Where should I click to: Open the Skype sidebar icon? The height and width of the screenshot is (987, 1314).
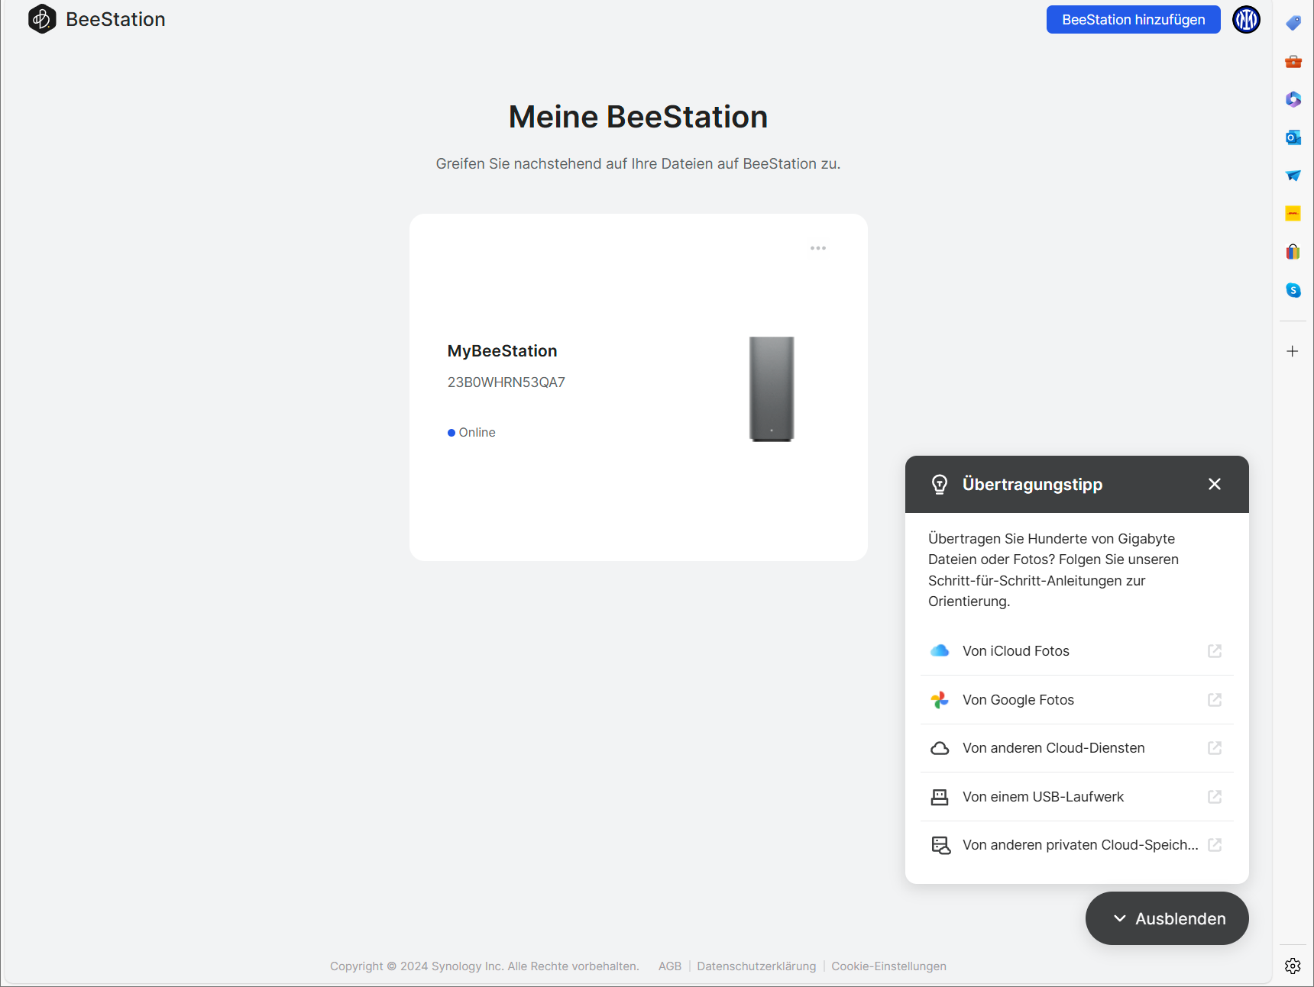point(1293,290)
